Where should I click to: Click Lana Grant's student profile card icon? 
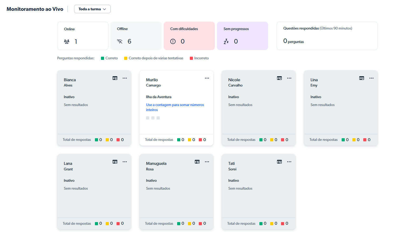tap(115, 162)
